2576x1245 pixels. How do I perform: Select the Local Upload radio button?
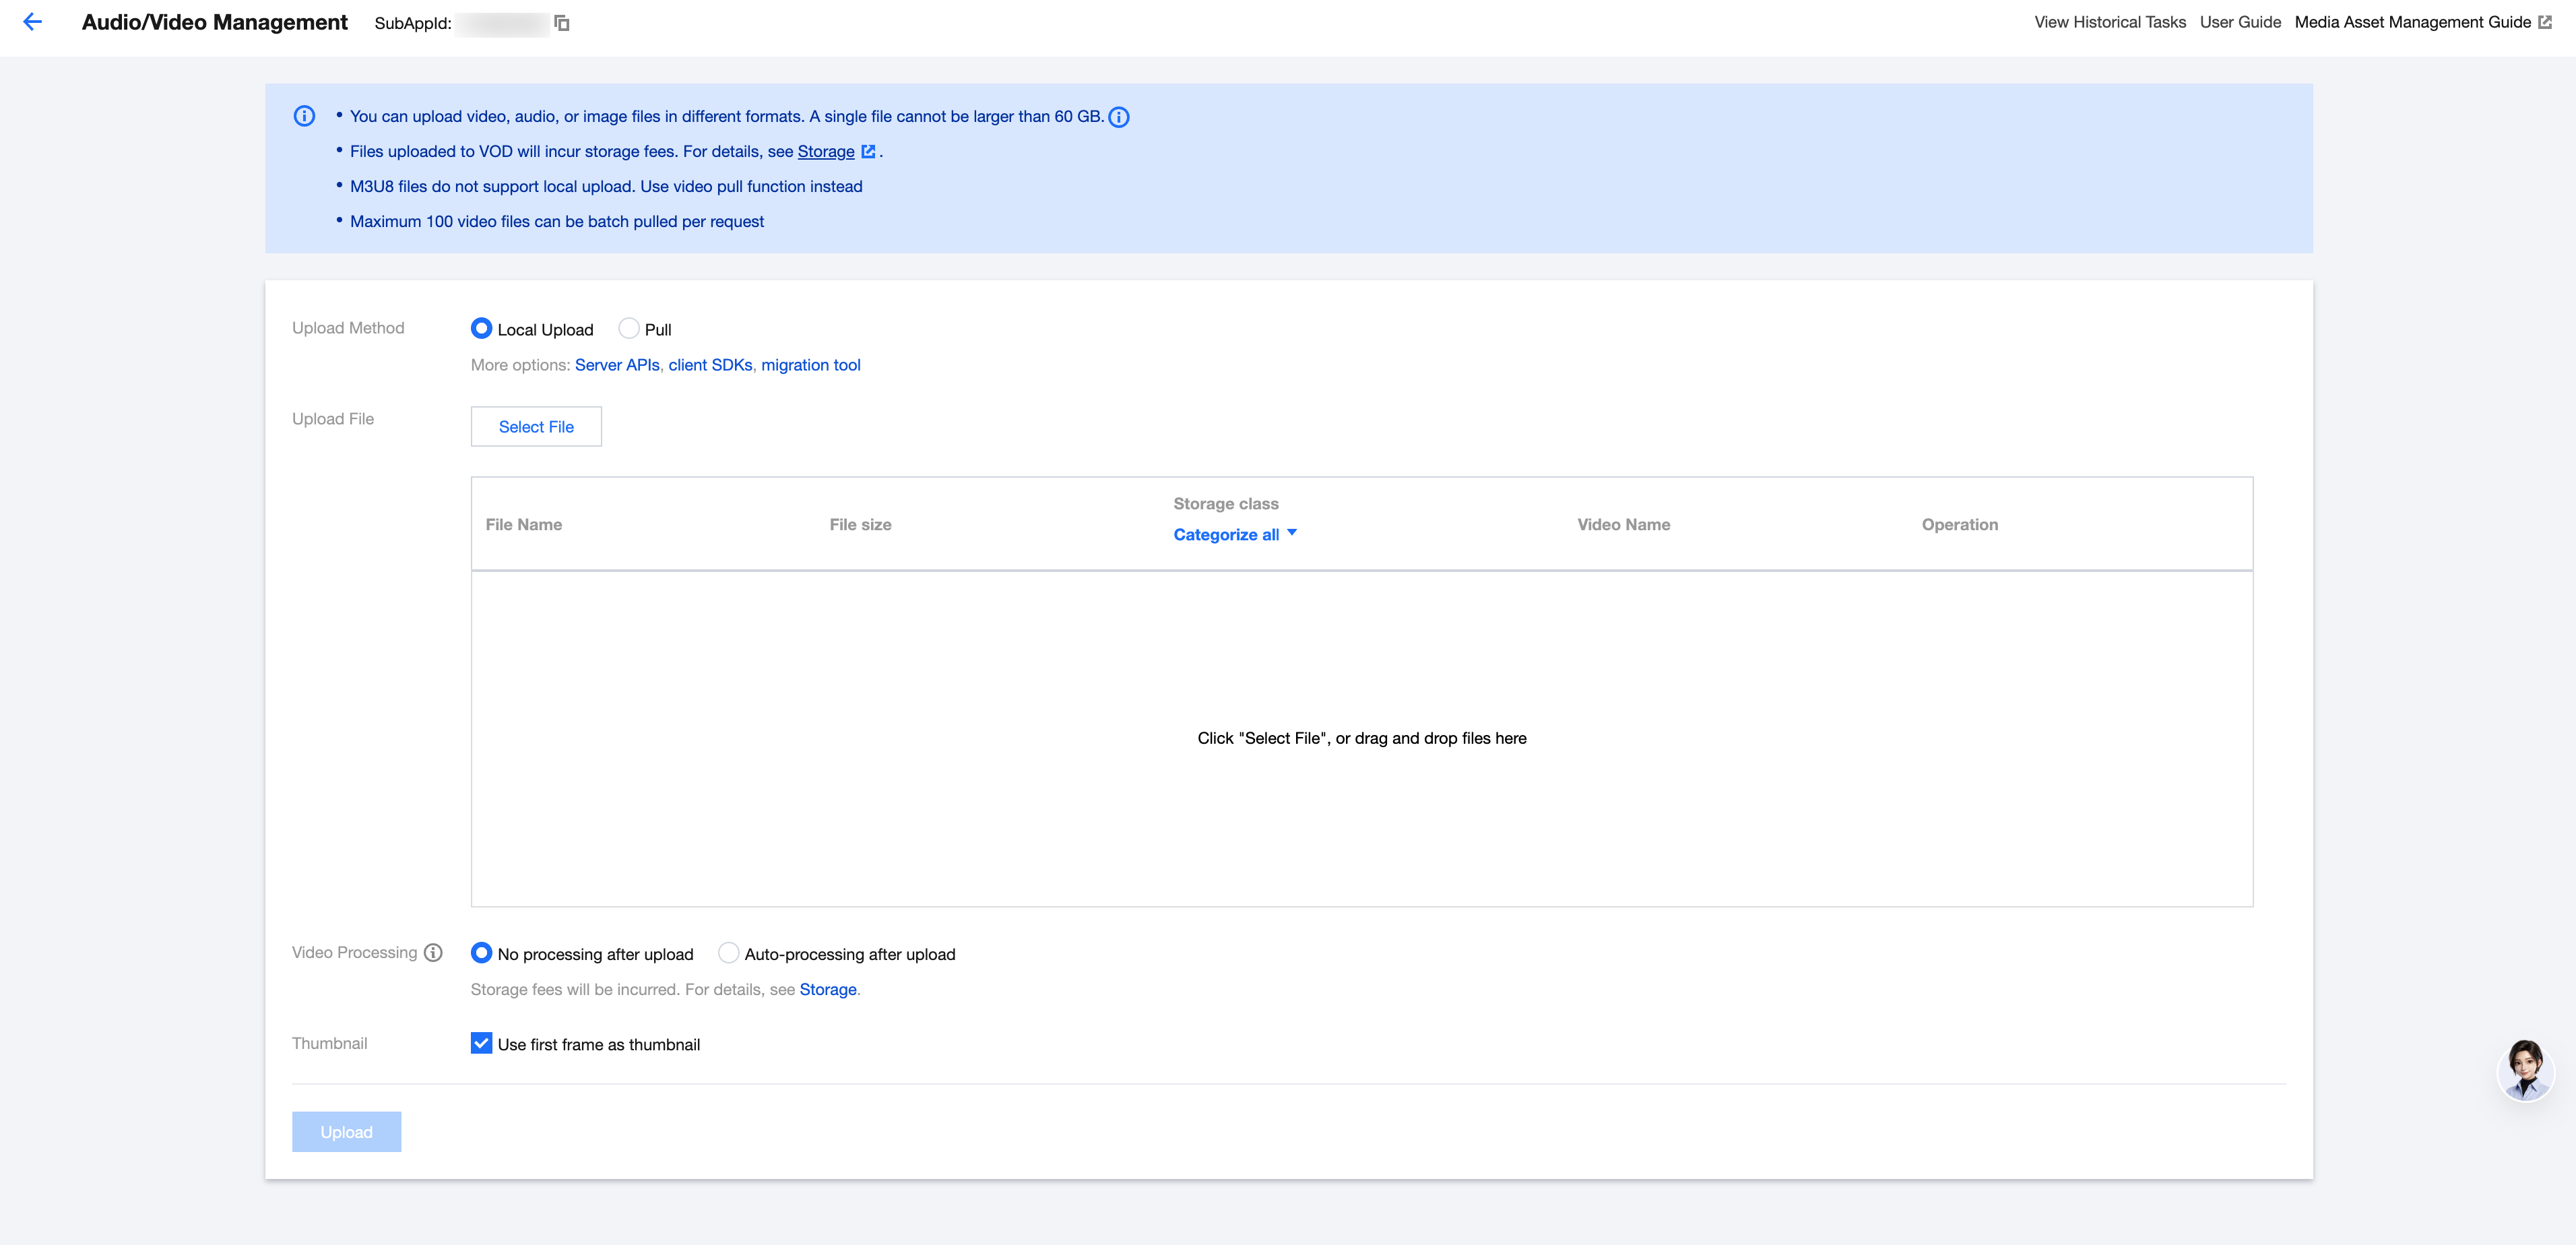pos(481,329)
